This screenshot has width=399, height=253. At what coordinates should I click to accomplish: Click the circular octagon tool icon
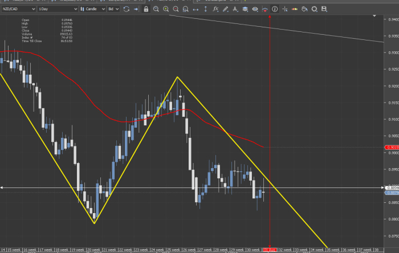click(x=314, y=9)
